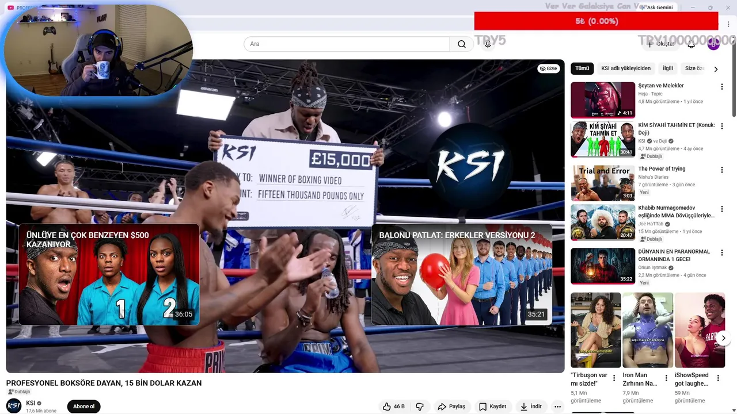The width and height of the screenshot is (737, 414).
Task: Select the İlgili filter chip
Action: tap(668, 68)
